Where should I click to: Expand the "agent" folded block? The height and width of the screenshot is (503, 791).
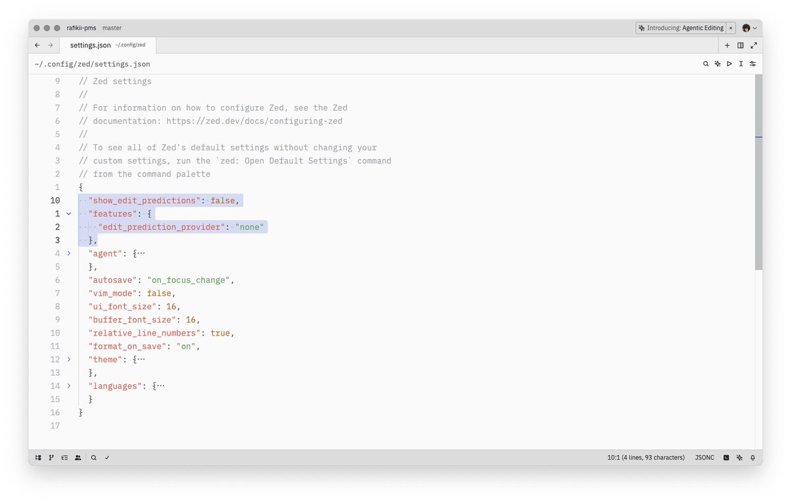[x=69, y=253]
